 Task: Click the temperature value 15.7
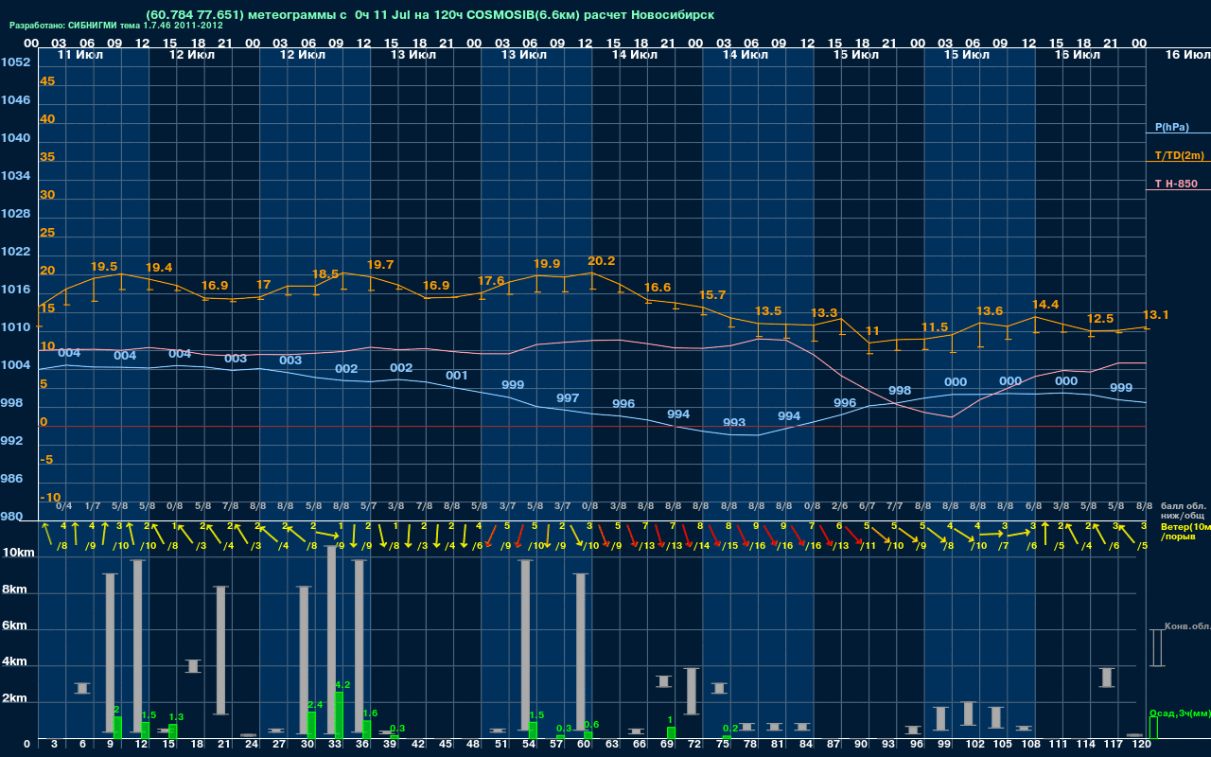[x=712, y=295]
